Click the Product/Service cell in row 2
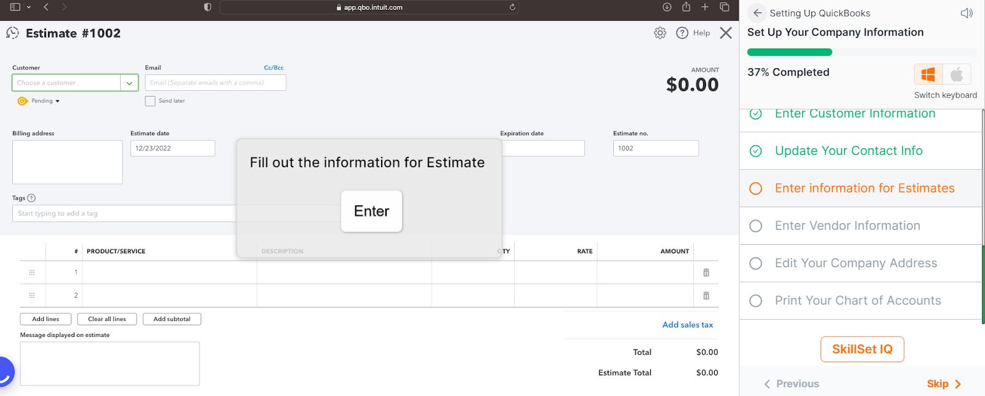The height and width of the screenshot is (396, 985). click(170, 296)
